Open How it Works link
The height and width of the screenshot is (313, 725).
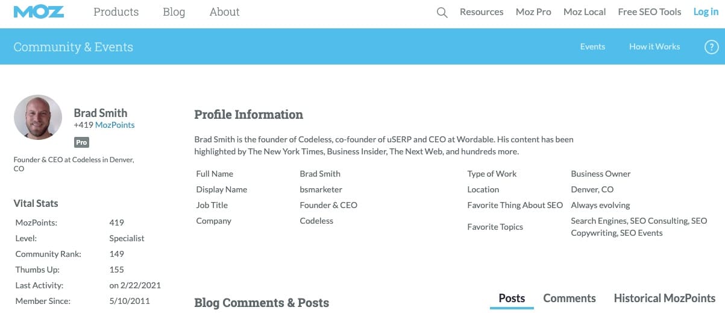654,46
